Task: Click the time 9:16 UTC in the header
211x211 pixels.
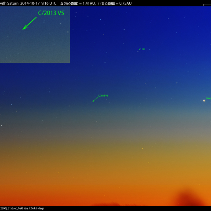Action: pos(49,4)
